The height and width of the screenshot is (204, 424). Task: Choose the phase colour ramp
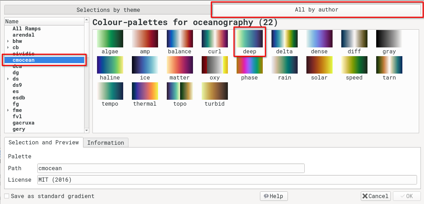point(250,65)
